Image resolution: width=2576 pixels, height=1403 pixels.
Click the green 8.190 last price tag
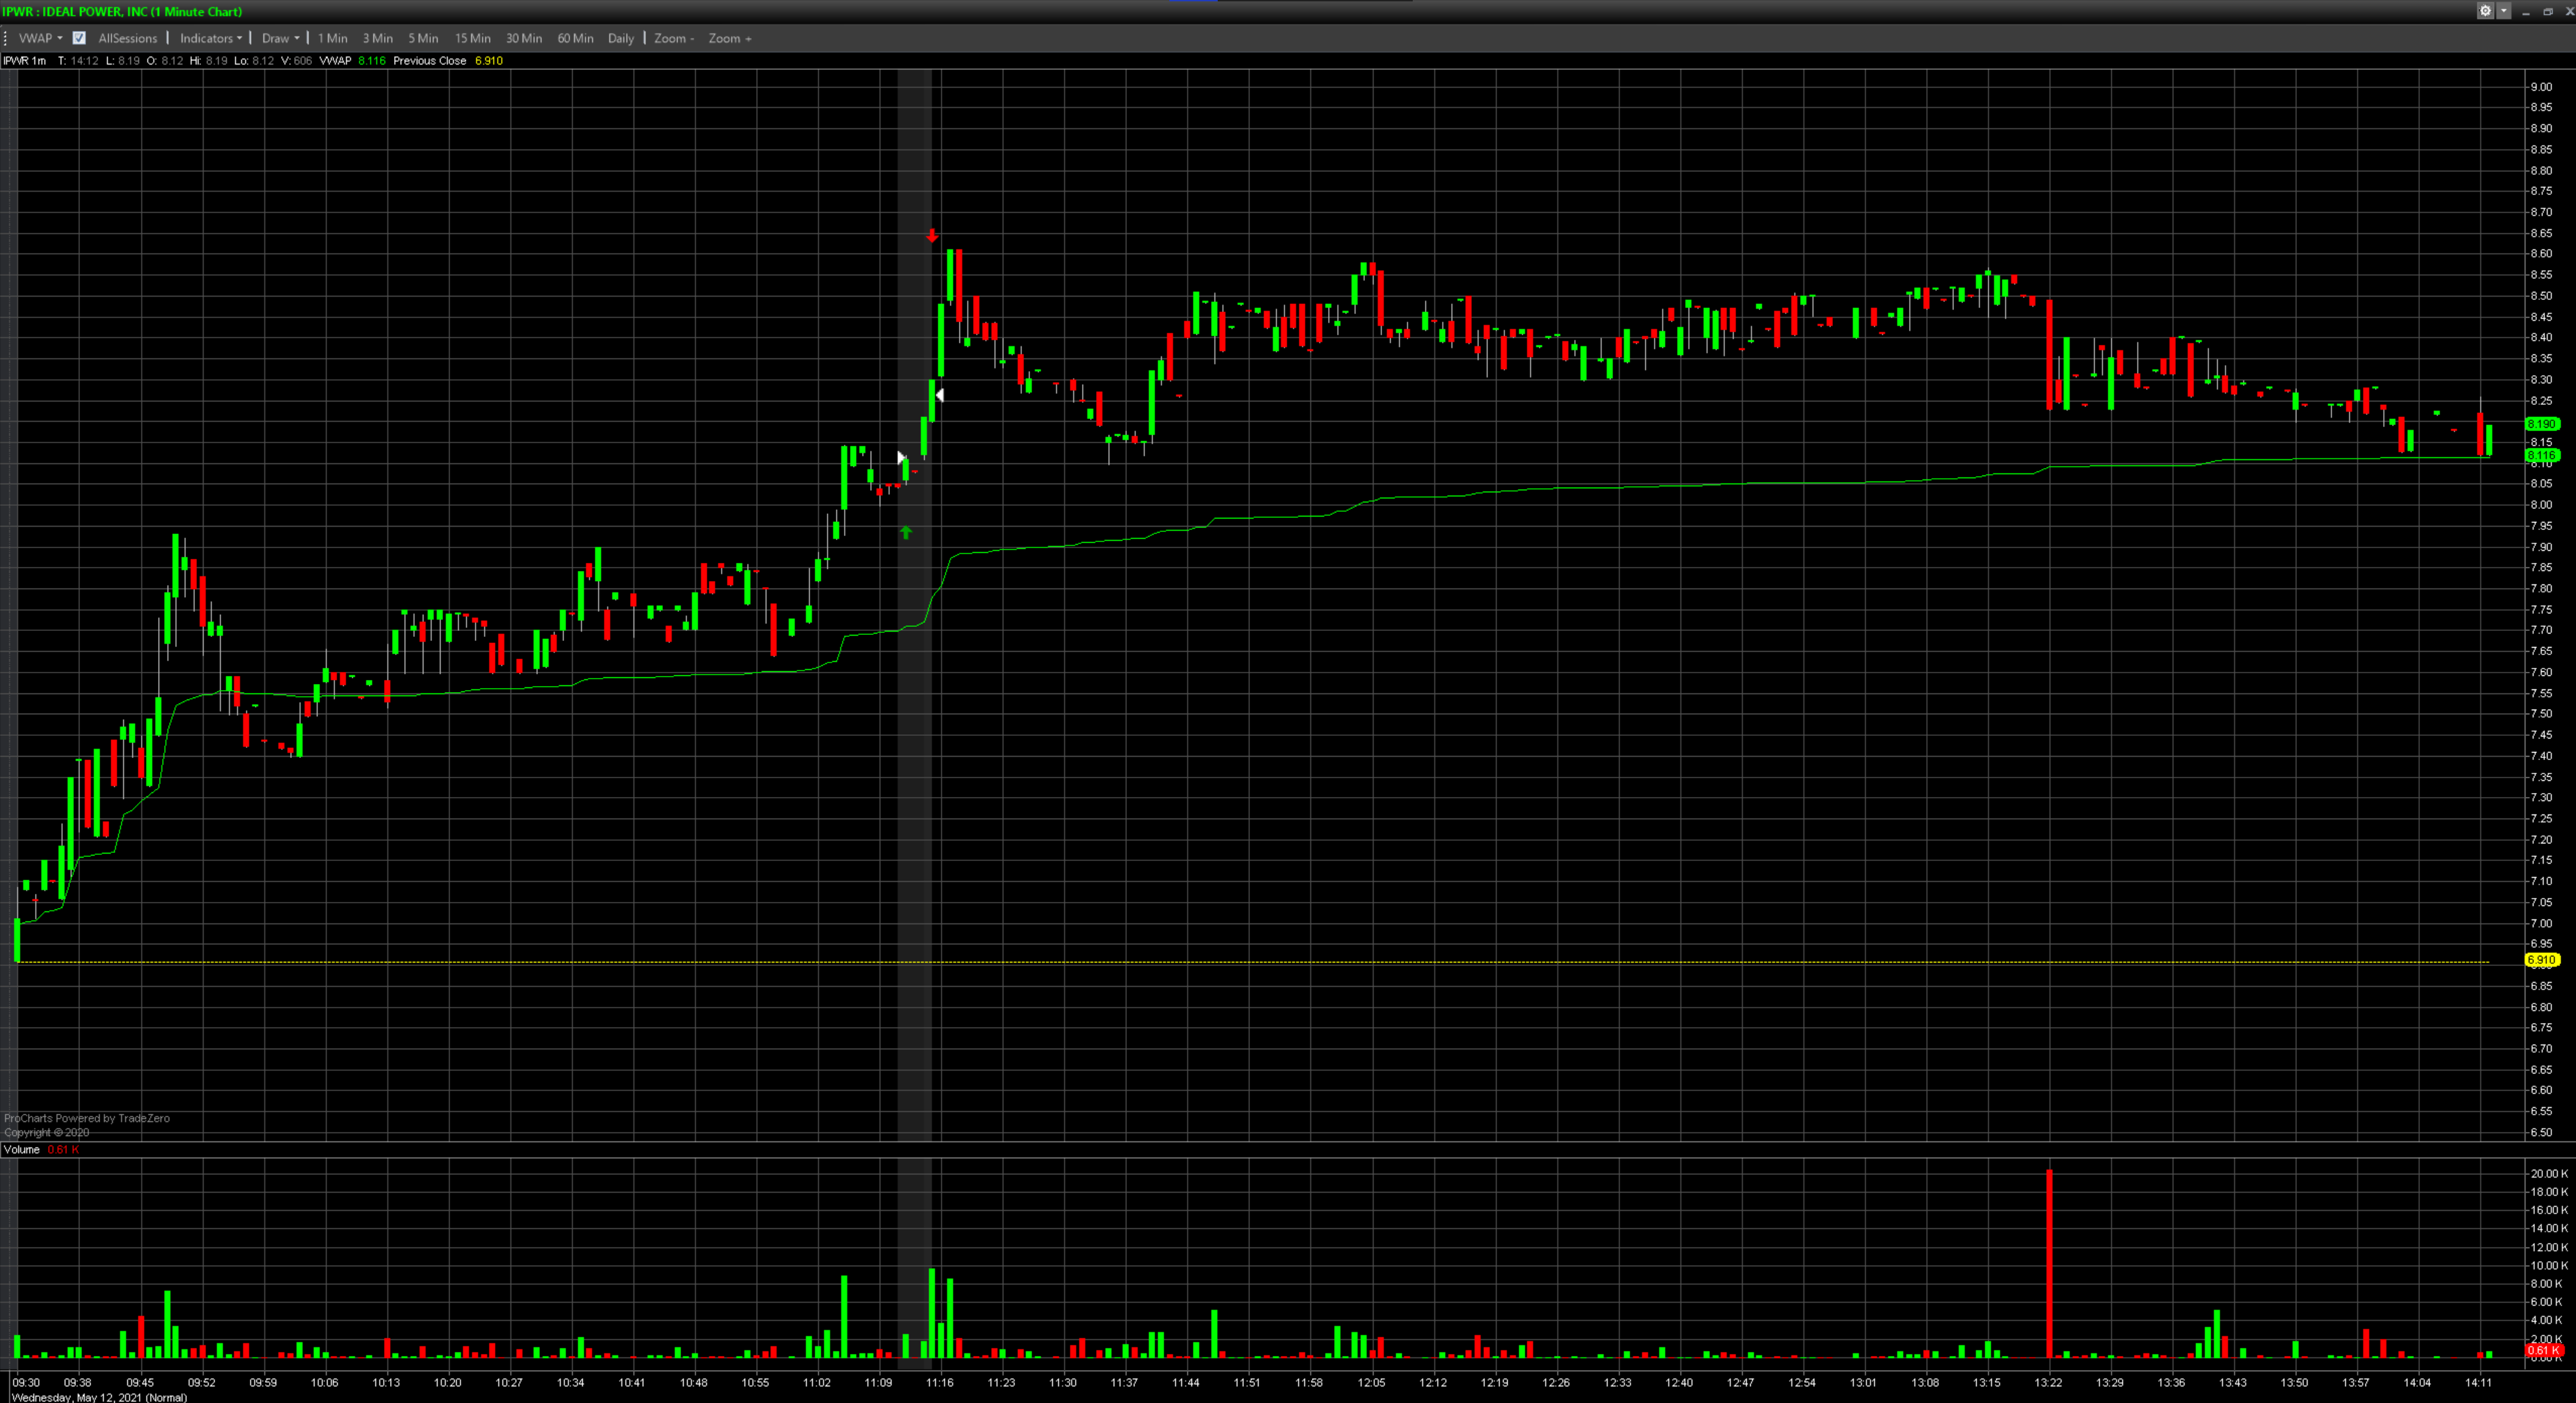coord(2541,424)
